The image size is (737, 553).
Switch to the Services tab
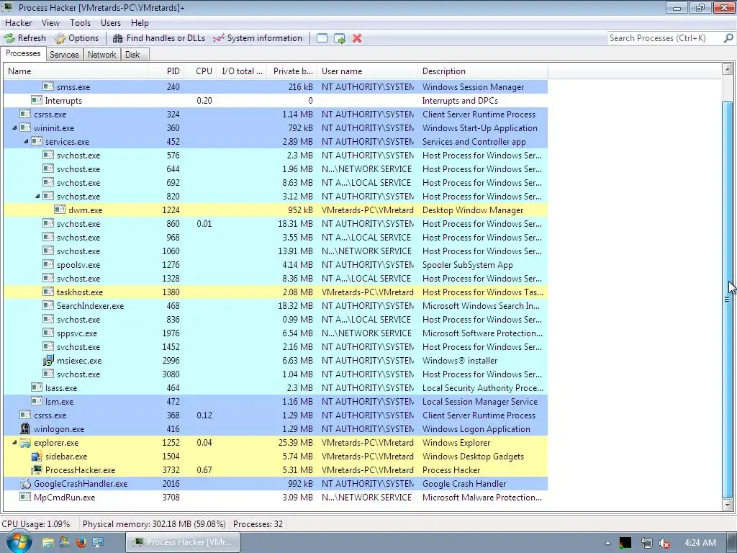64,55
